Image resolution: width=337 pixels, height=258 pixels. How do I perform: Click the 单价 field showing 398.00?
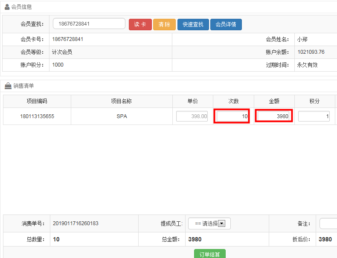click(192, 116)
